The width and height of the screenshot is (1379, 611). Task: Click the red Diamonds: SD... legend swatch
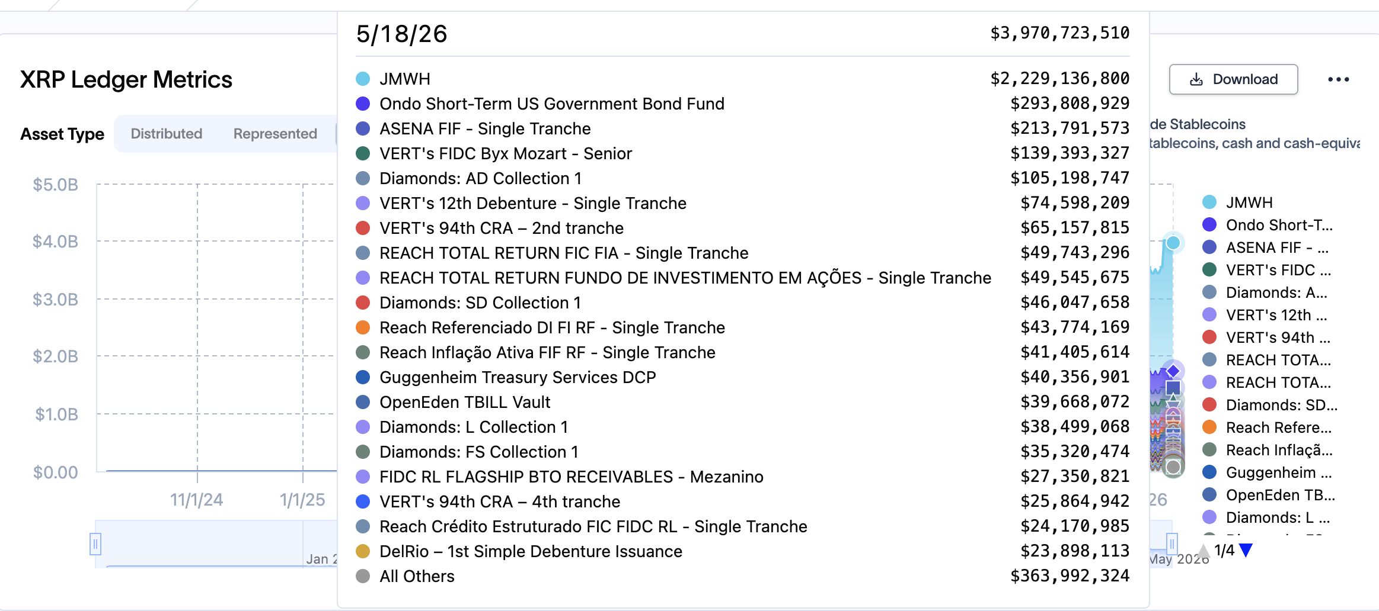click(1209, 405)
